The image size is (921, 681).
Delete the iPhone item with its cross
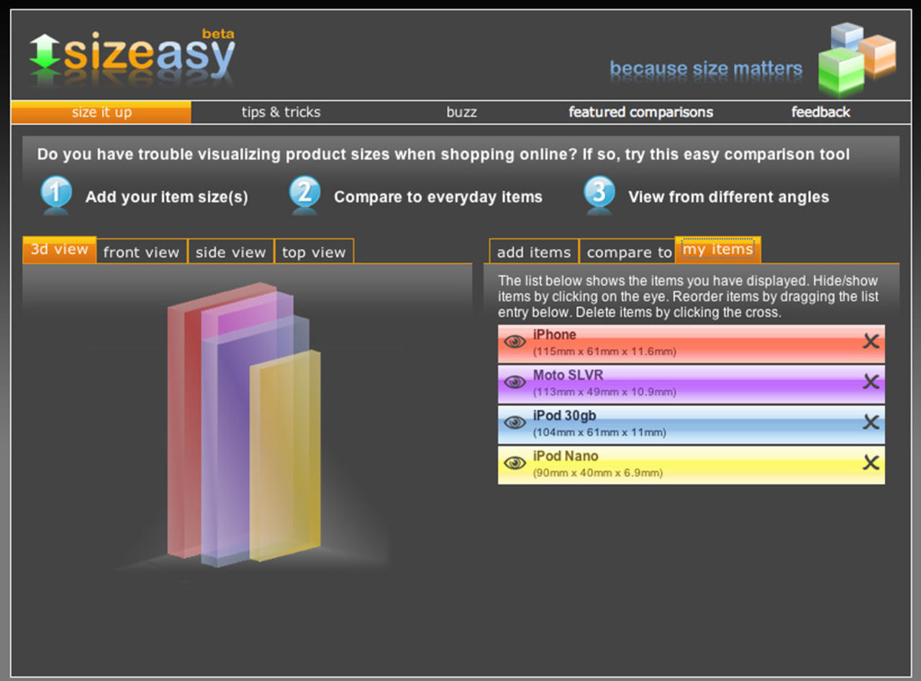point(871,342)
